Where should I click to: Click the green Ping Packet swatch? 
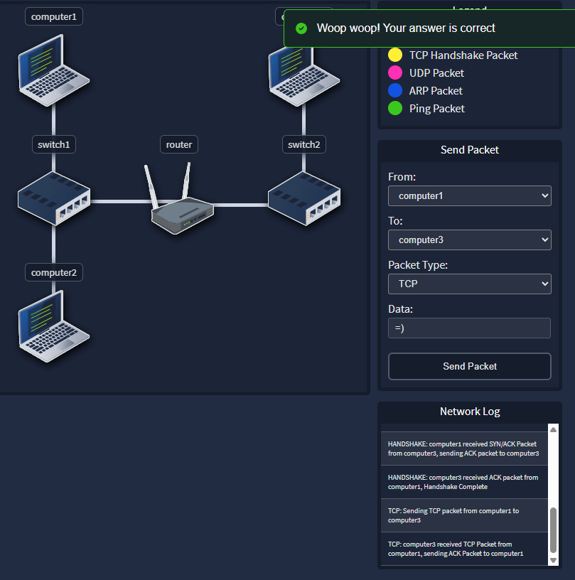click(x=395, y=109)
